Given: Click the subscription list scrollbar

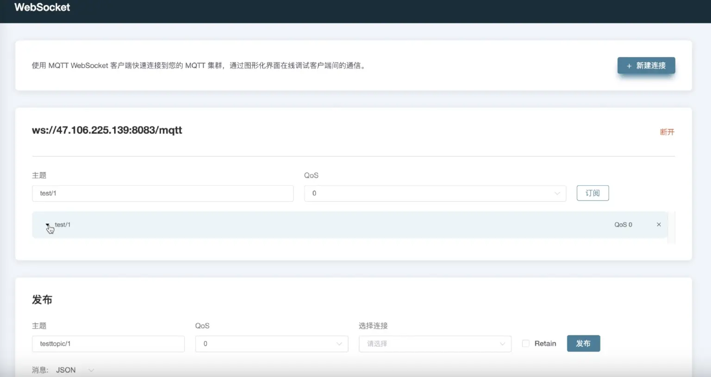Looking at the screenshot, I should pos(672,227).
